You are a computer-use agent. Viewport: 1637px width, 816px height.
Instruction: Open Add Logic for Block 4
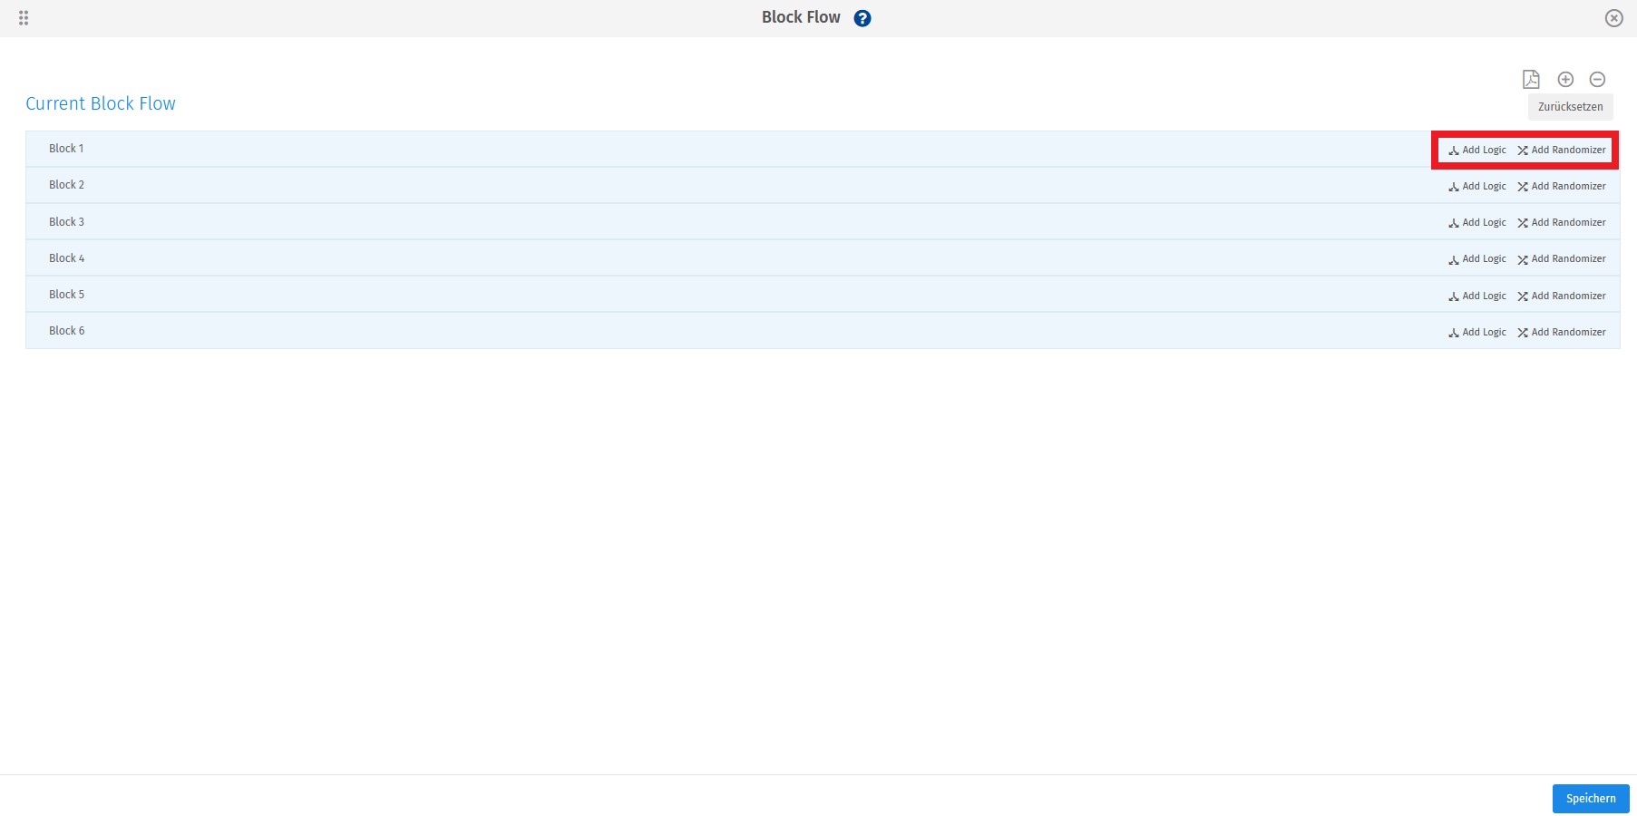[1484, 258]
